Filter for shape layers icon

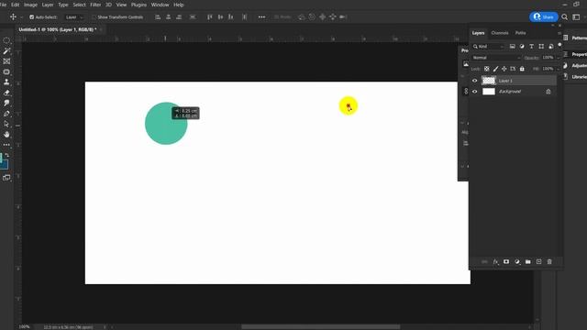click(x=541, y=47)
